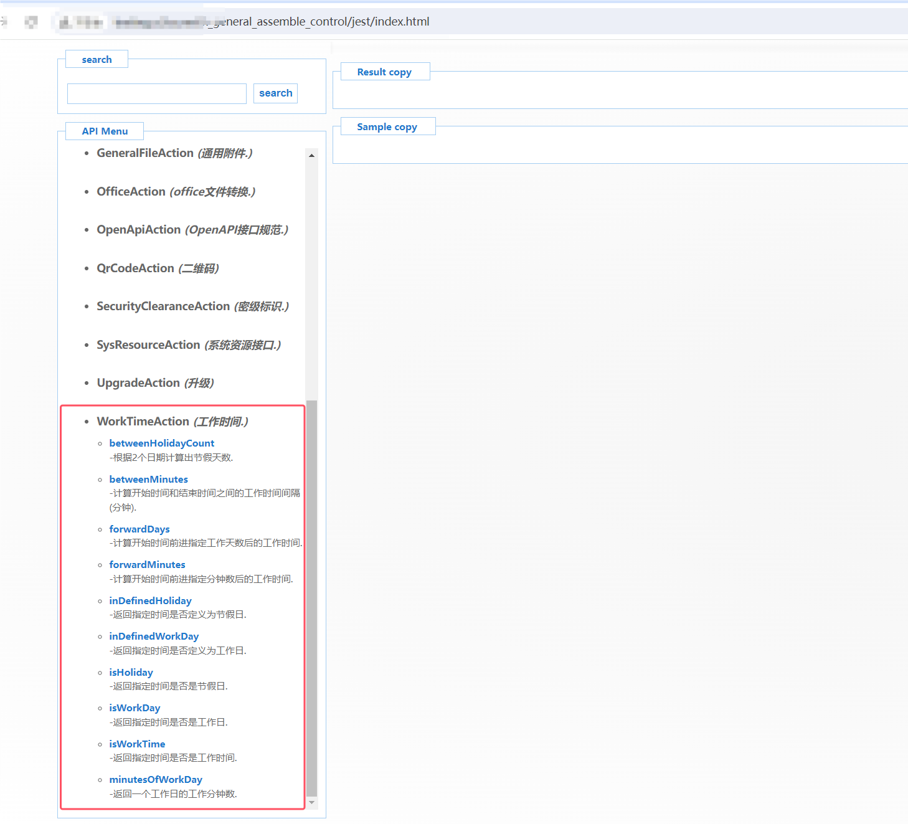Viewport: 908px width, 824px height.
Task: Click the search text input field
Action: point(156,93)
